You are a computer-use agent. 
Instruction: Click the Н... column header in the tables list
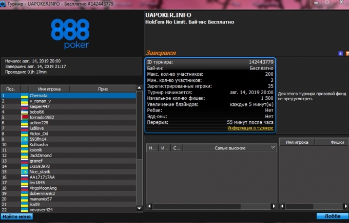(152, 148)
